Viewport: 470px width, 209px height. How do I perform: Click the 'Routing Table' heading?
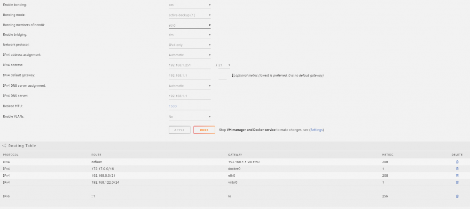(22, 146)
